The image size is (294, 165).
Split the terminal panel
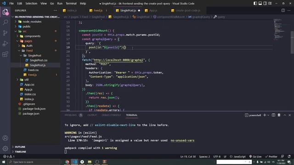274,115
